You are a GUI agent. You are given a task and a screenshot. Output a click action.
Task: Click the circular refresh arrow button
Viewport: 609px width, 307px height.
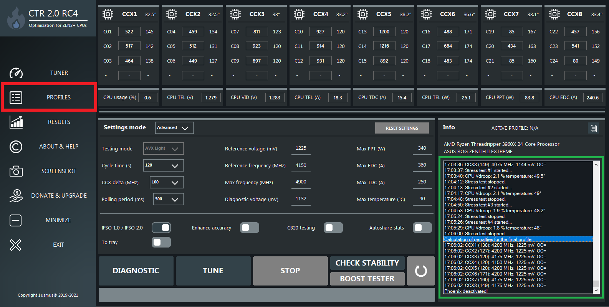tap(421, 271)
